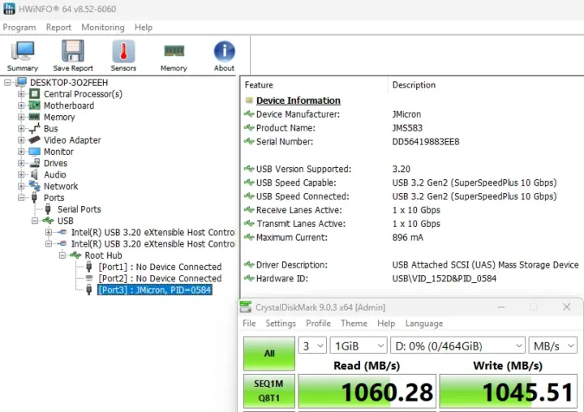The width and height of the screenshot is (584, 412).
Task: Select the Port3 JMicron PID=0584 row
Action: pos(155,290)
